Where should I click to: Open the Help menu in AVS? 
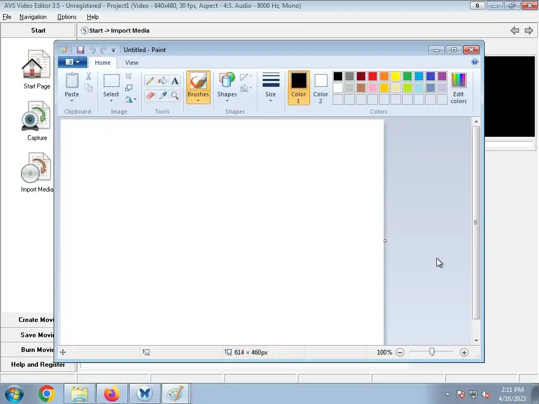(x=93, y=17)
